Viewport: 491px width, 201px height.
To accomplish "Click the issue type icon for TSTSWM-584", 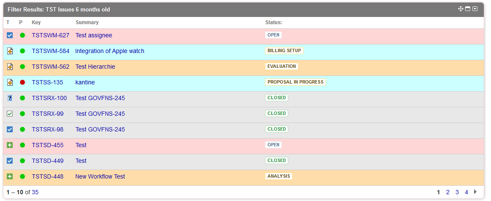I will pos(10,51).
